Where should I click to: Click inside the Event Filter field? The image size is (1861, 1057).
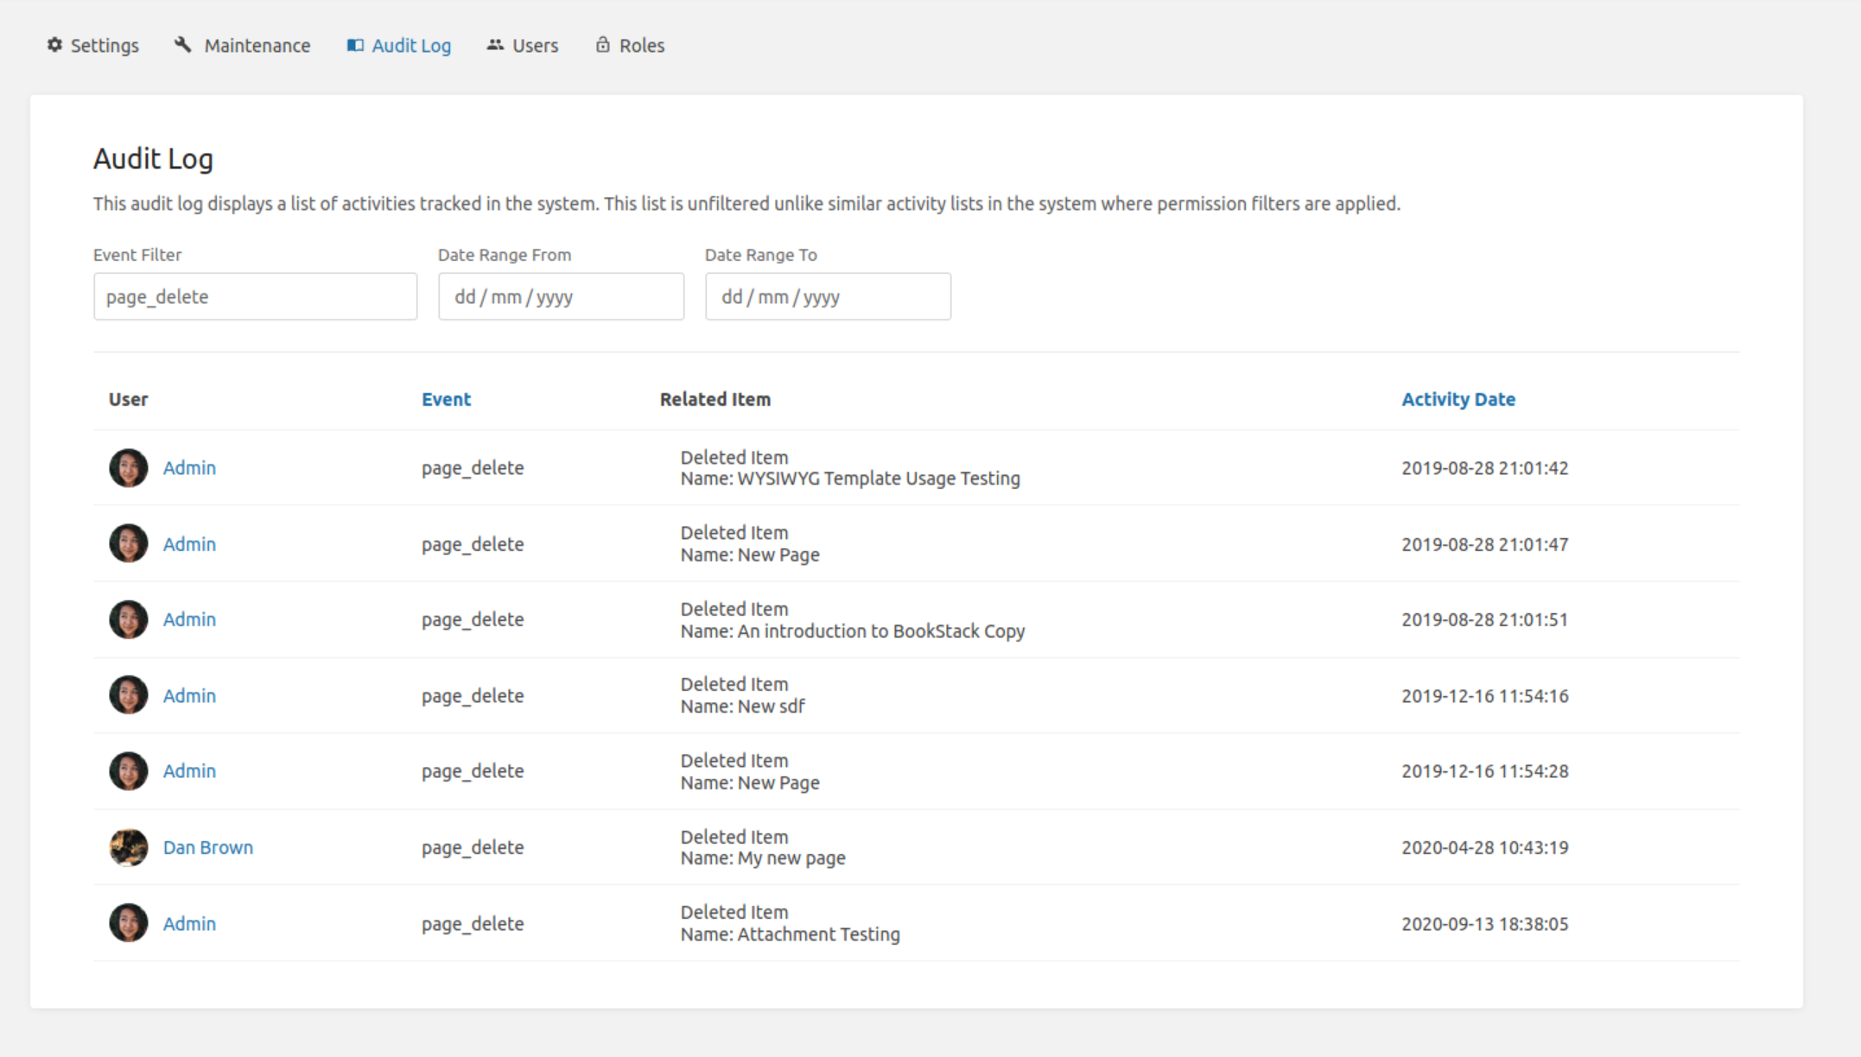(255, 296)
